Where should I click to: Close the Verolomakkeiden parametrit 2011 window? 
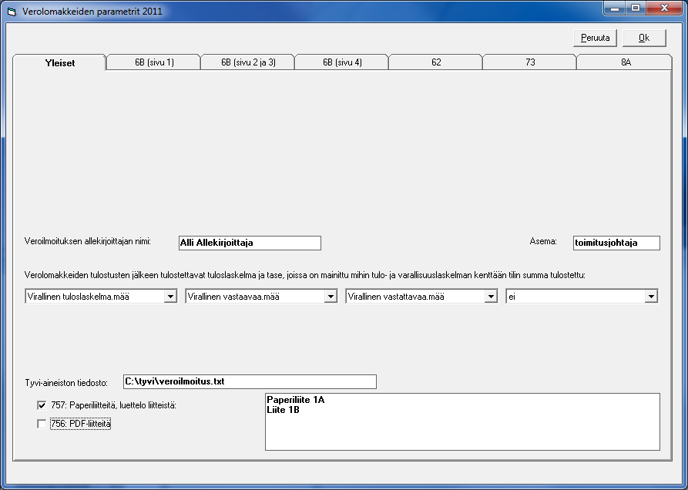(664, 8)
